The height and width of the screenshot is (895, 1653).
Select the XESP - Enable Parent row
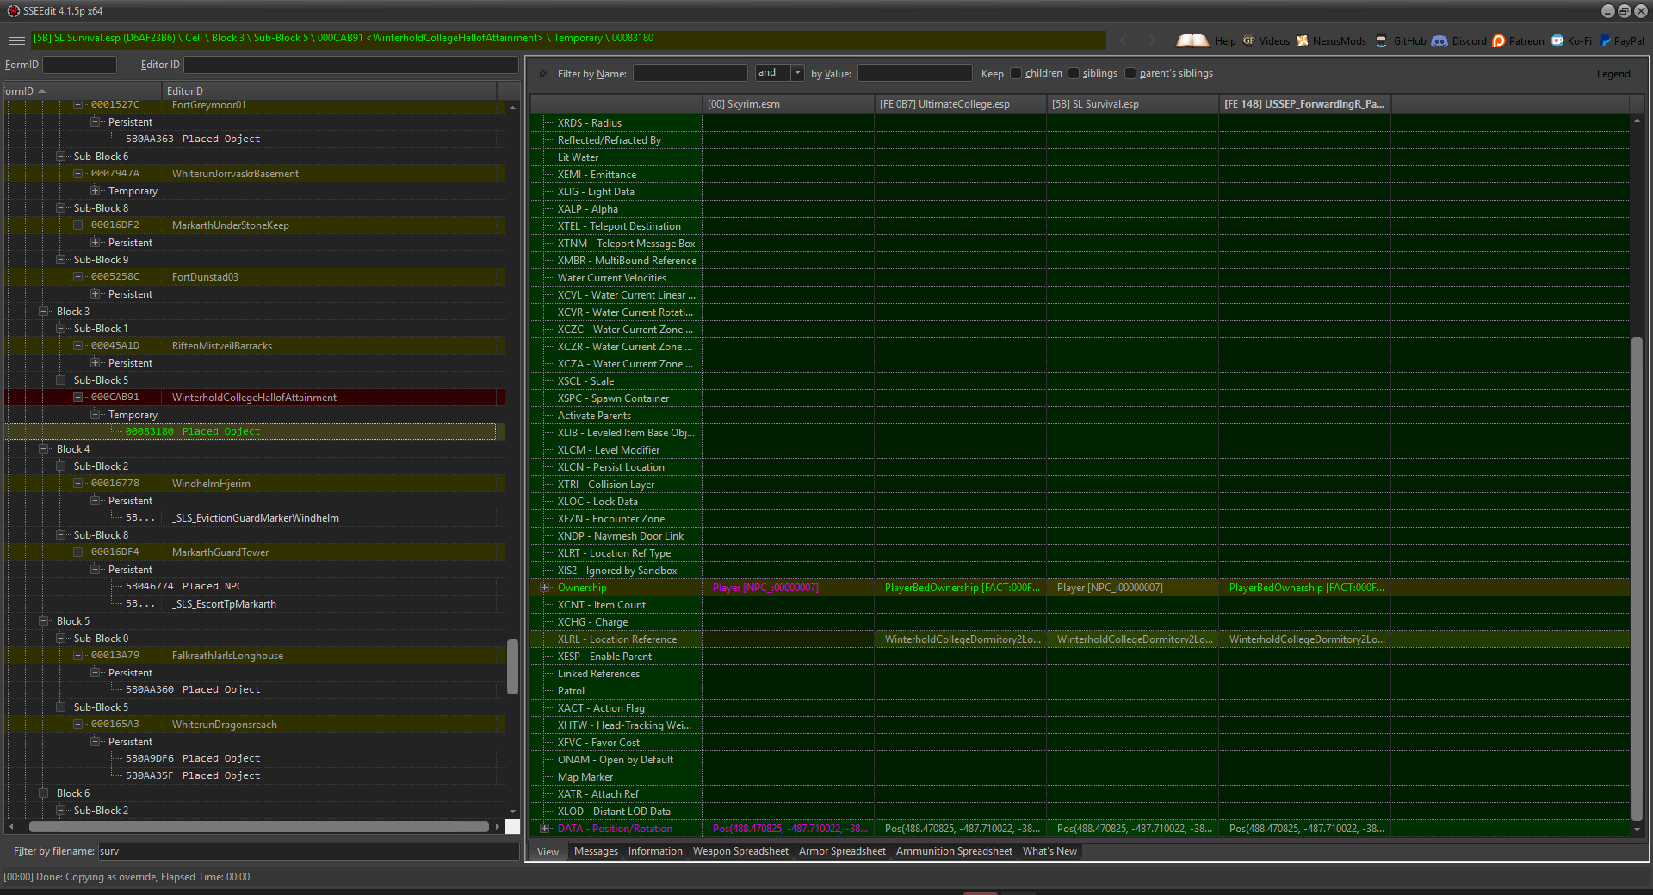1080,657
